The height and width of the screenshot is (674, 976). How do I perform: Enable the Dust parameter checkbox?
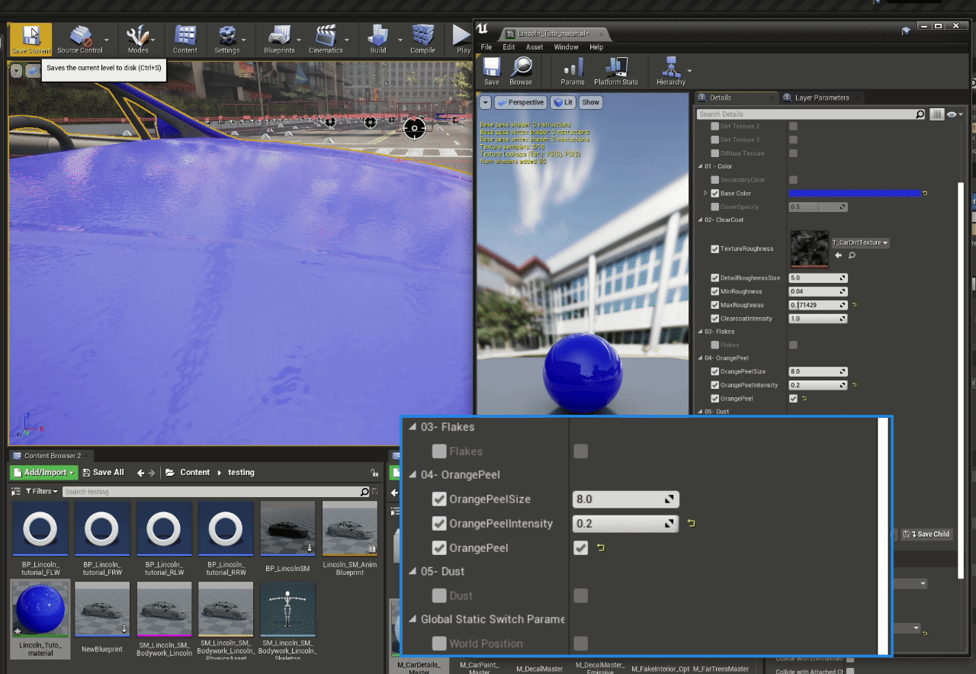tap(439, 595)
